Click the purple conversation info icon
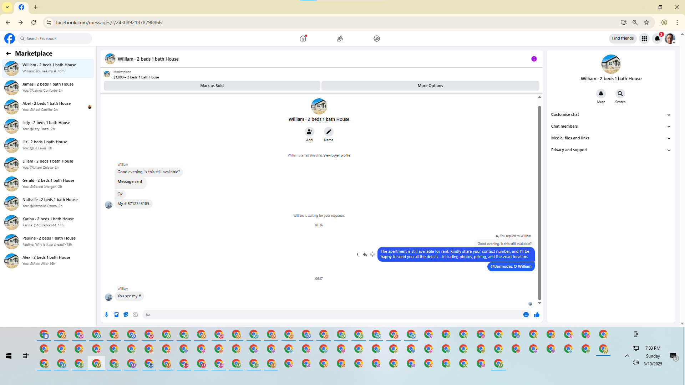The width and height of the screenshot is (685, 385). pos(534,59)
